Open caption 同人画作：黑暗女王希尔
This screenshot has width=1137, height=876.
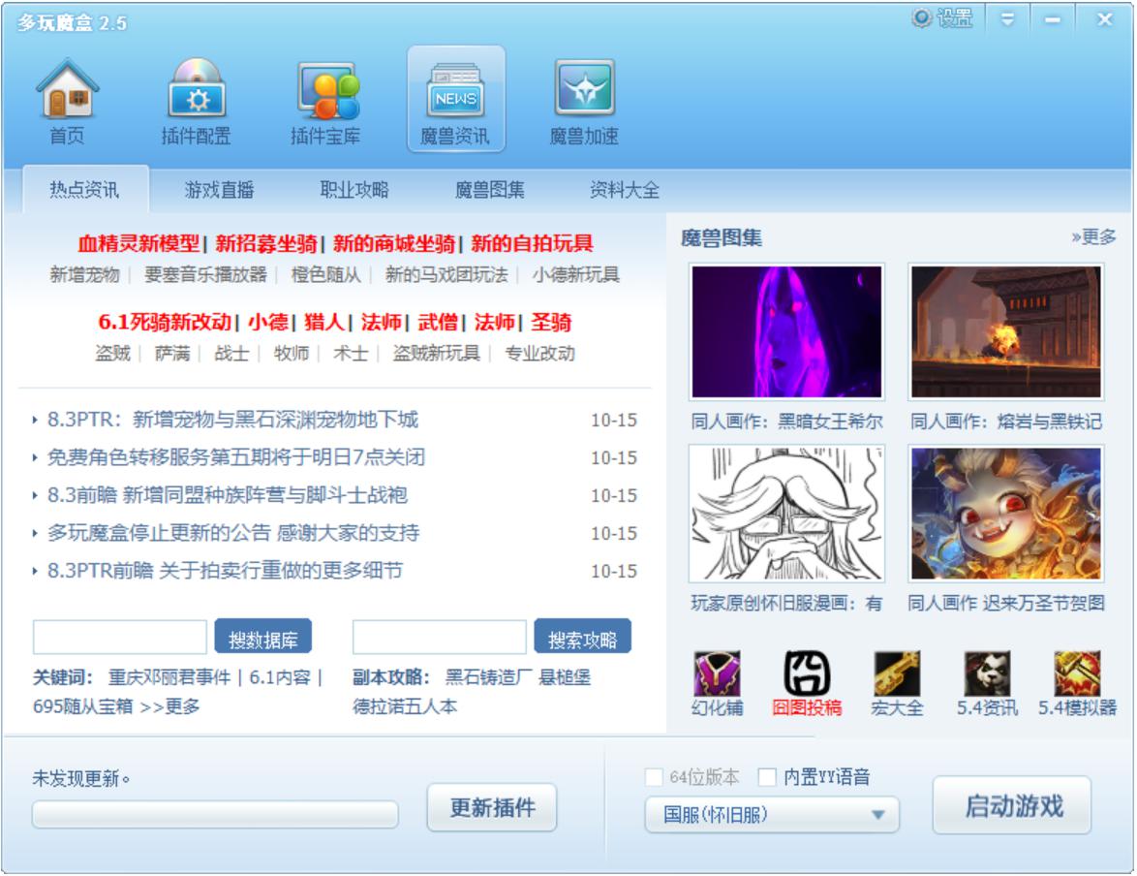coord(786,421)
